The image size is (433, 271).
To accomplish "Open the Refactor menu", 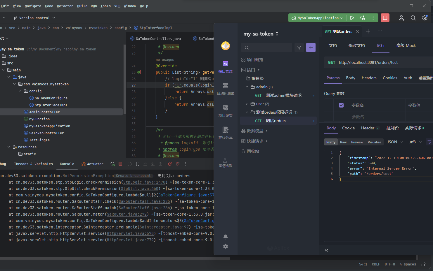I will (65, 6).
